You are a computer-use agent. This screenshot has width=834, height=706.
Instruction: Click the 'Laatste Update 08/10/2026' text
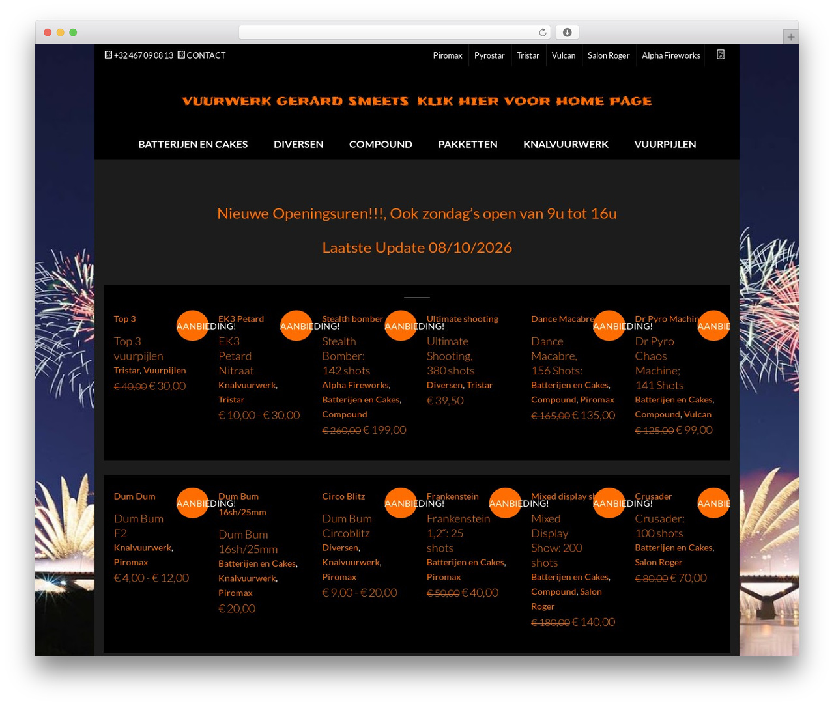417,247
